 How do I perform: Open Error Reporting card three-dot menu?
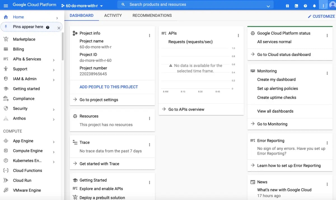327,143
